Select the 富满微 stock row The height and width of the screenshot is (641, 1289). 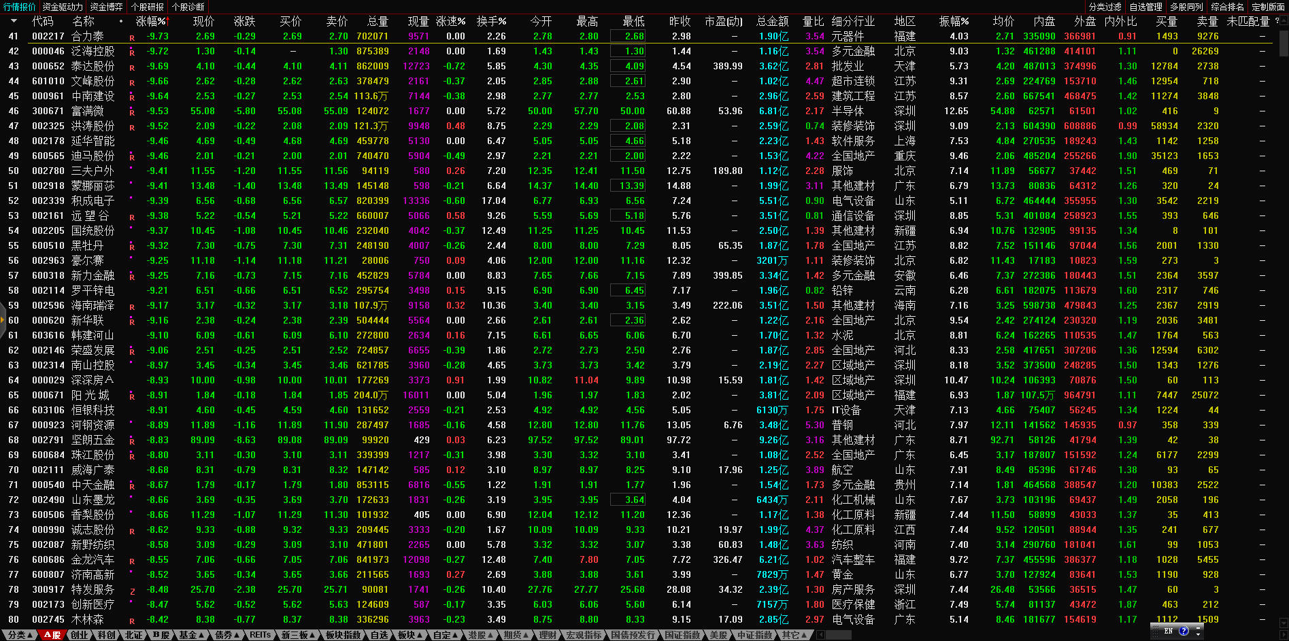tap(88, 111)
